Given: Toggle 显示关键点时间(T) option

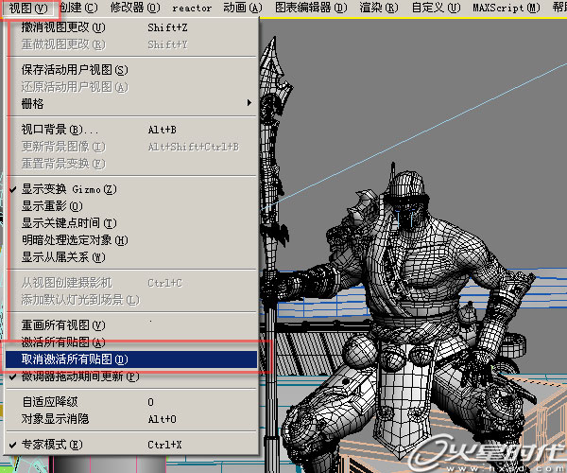Looking at the screenshot, I should coord(131,223).
